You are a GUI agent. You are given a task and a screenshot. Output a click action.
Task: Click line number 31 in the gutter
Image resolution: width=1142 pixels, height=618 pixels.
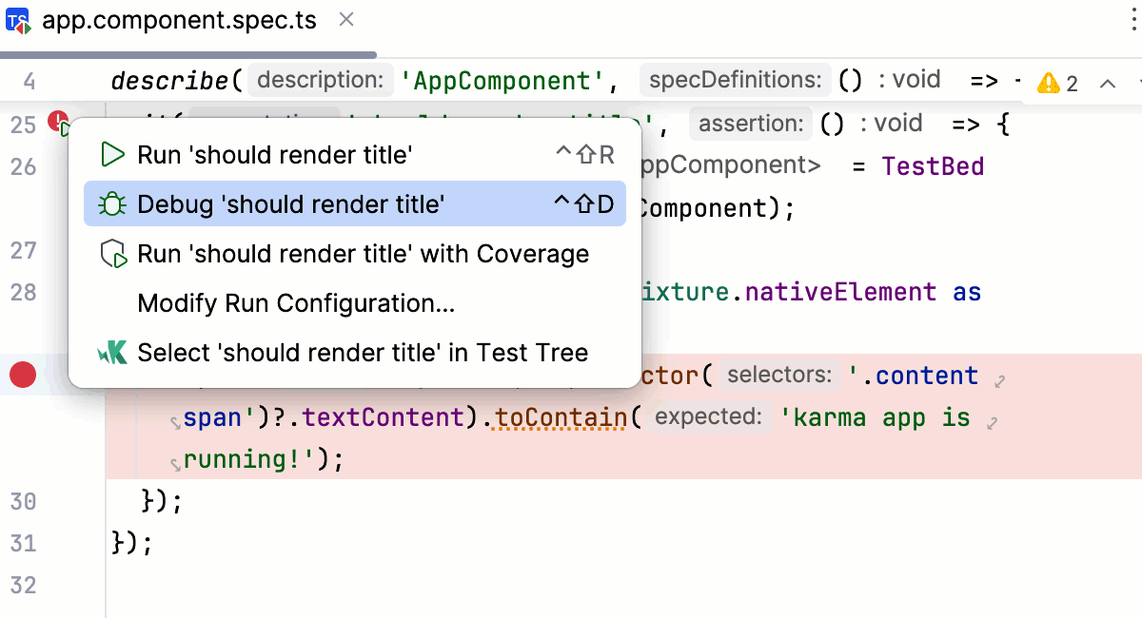point(24,543)
